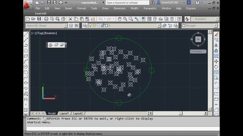
Task: Select the Spline draw tool
Action: point(26,77)
